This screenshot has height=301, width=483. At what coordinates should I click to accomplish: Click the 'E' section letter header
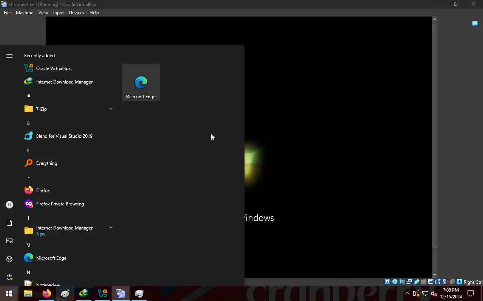coord(28,150)
